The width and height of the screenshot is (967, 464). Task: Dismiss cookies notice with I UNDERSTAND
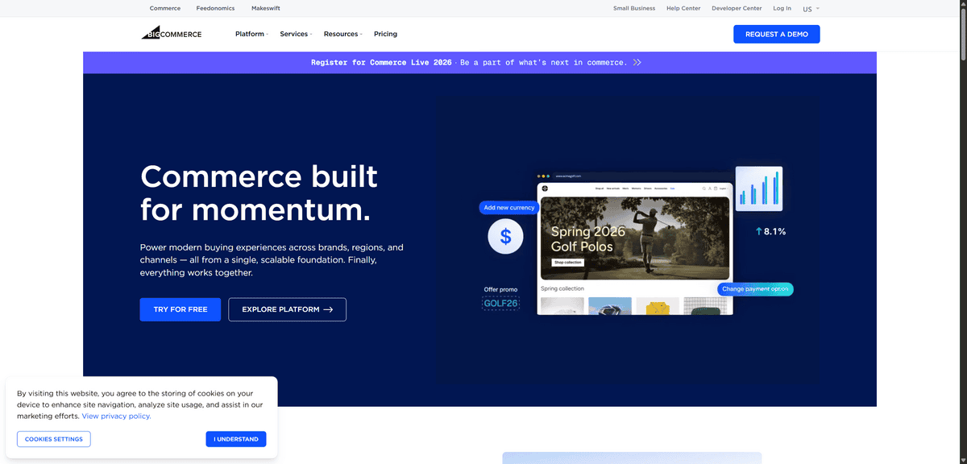235,439
